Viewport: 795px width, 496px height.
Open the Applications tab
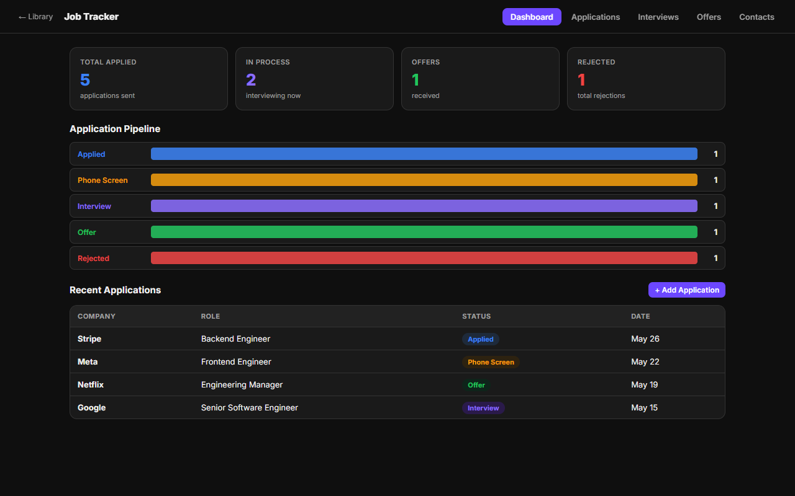pyautogui.click(x=596, y=17)
